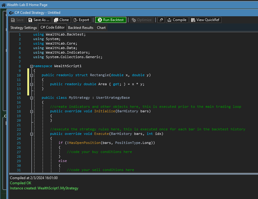Click the Wealth-Lab 8 Home Page title

pos(27,5)
